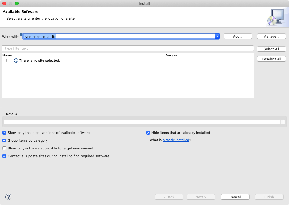Open the already installed help link

pos(176,140)
